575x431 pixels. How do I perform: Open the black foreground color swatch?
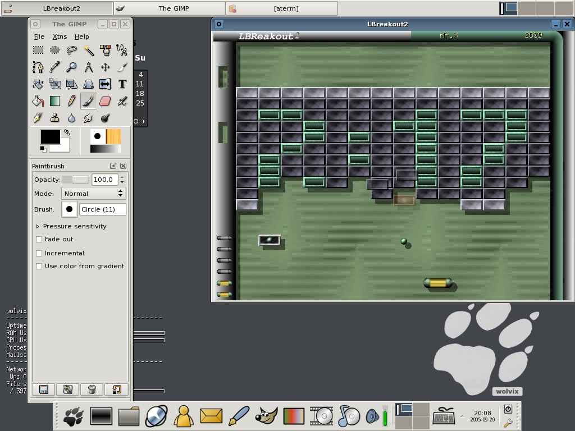click(x=50, y=137)
